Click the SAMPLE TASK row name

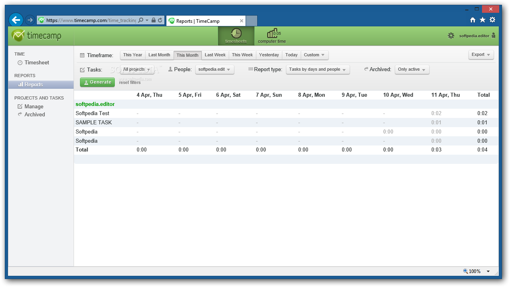coord(94,123)
